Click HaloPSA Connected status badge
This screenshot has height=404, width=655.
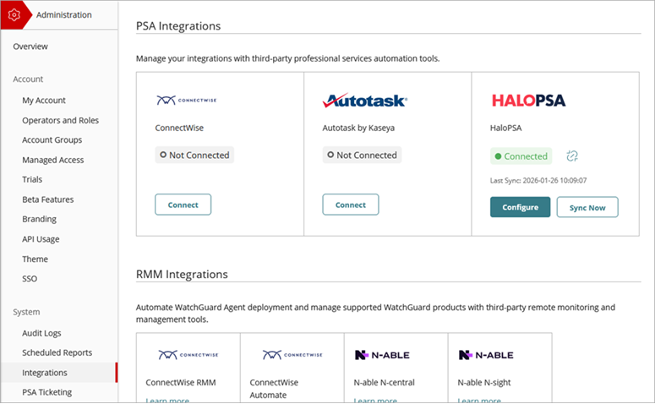[521, 156]
